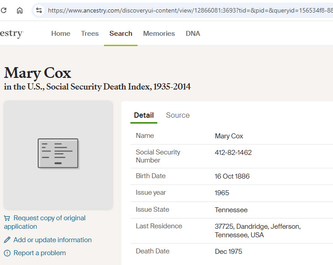Click the Ancestry logo

click(12, 34)
